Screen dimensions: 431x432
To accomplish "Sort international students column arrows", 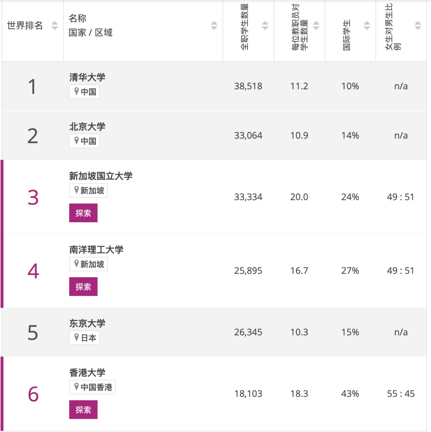I will coord(367,26).
